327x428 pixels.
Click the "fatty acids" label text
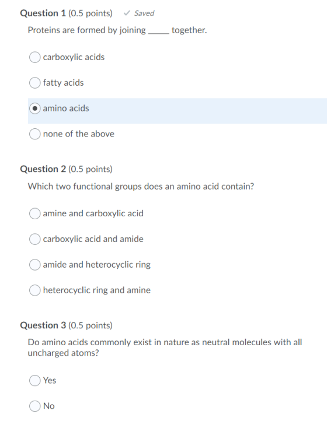tap(63, 83)
